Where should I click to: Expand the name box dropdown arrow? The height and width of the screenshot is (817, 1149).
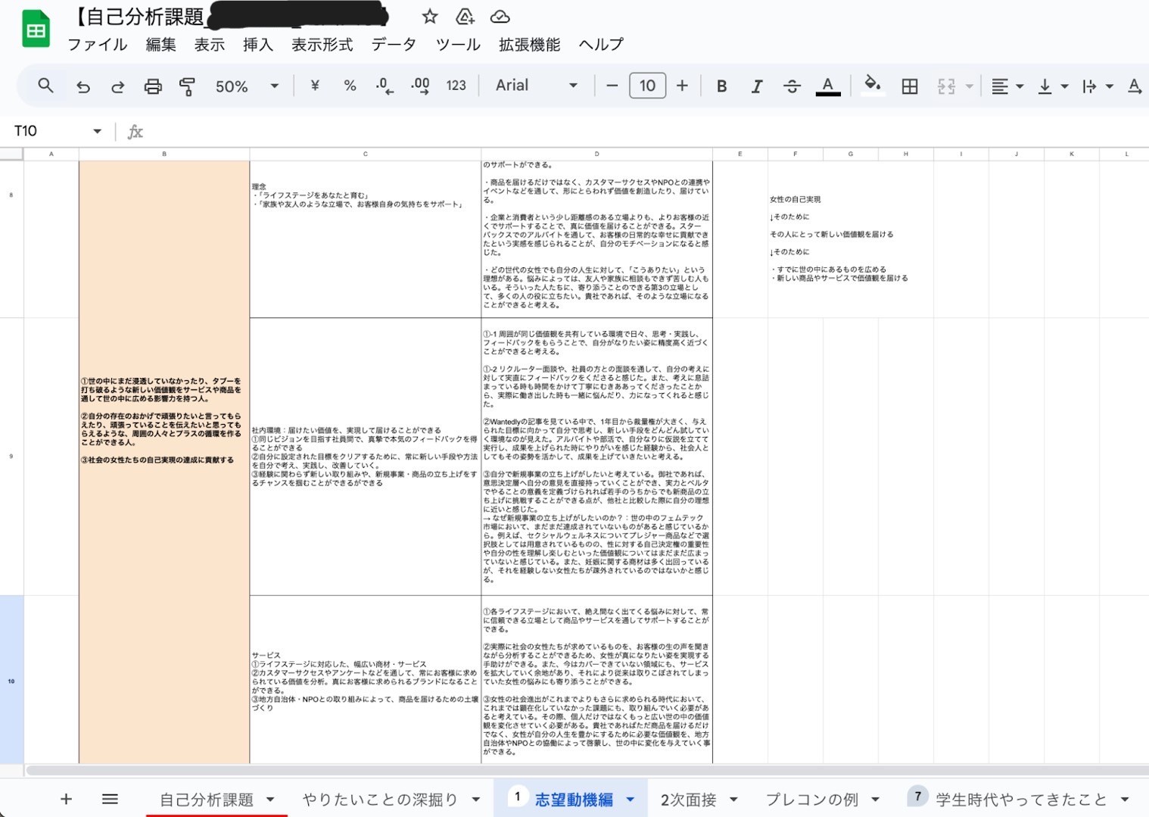coord(97,131)
